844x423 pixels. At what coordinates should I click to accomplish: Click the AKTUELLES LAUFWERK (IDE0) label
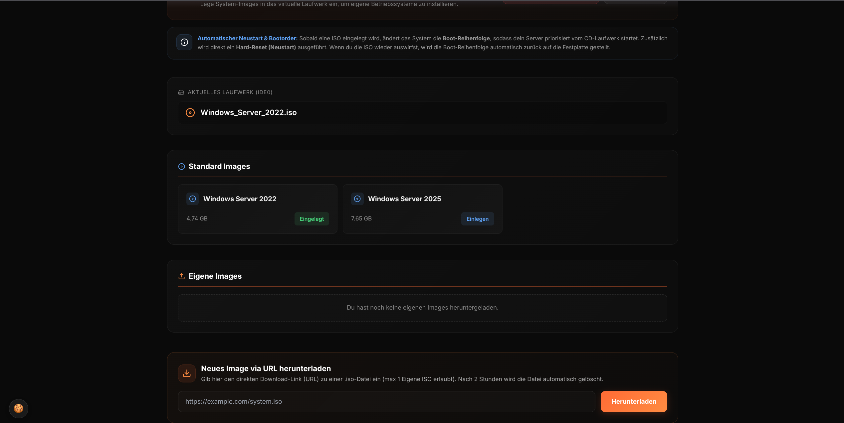230,92
